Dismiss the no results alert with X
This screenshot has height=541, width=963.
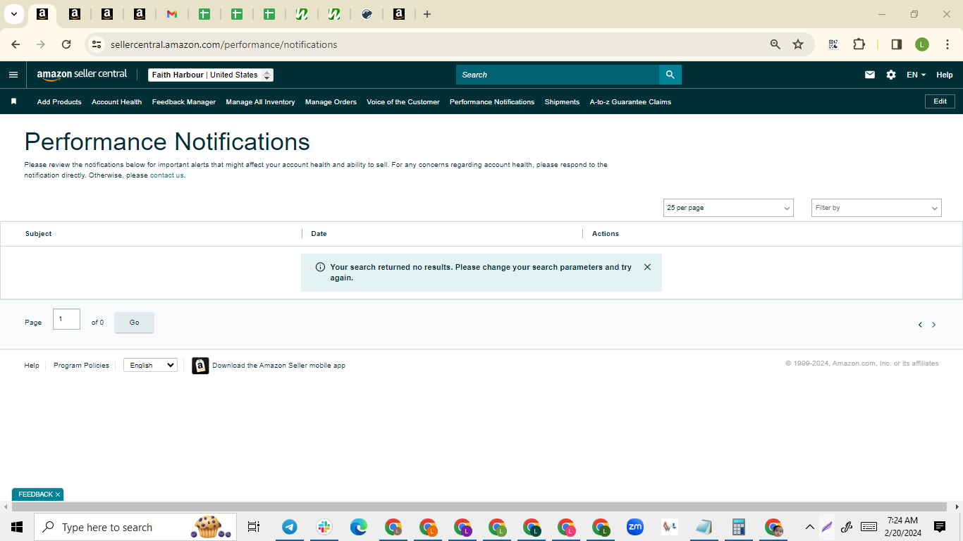[x=647, y=267]
